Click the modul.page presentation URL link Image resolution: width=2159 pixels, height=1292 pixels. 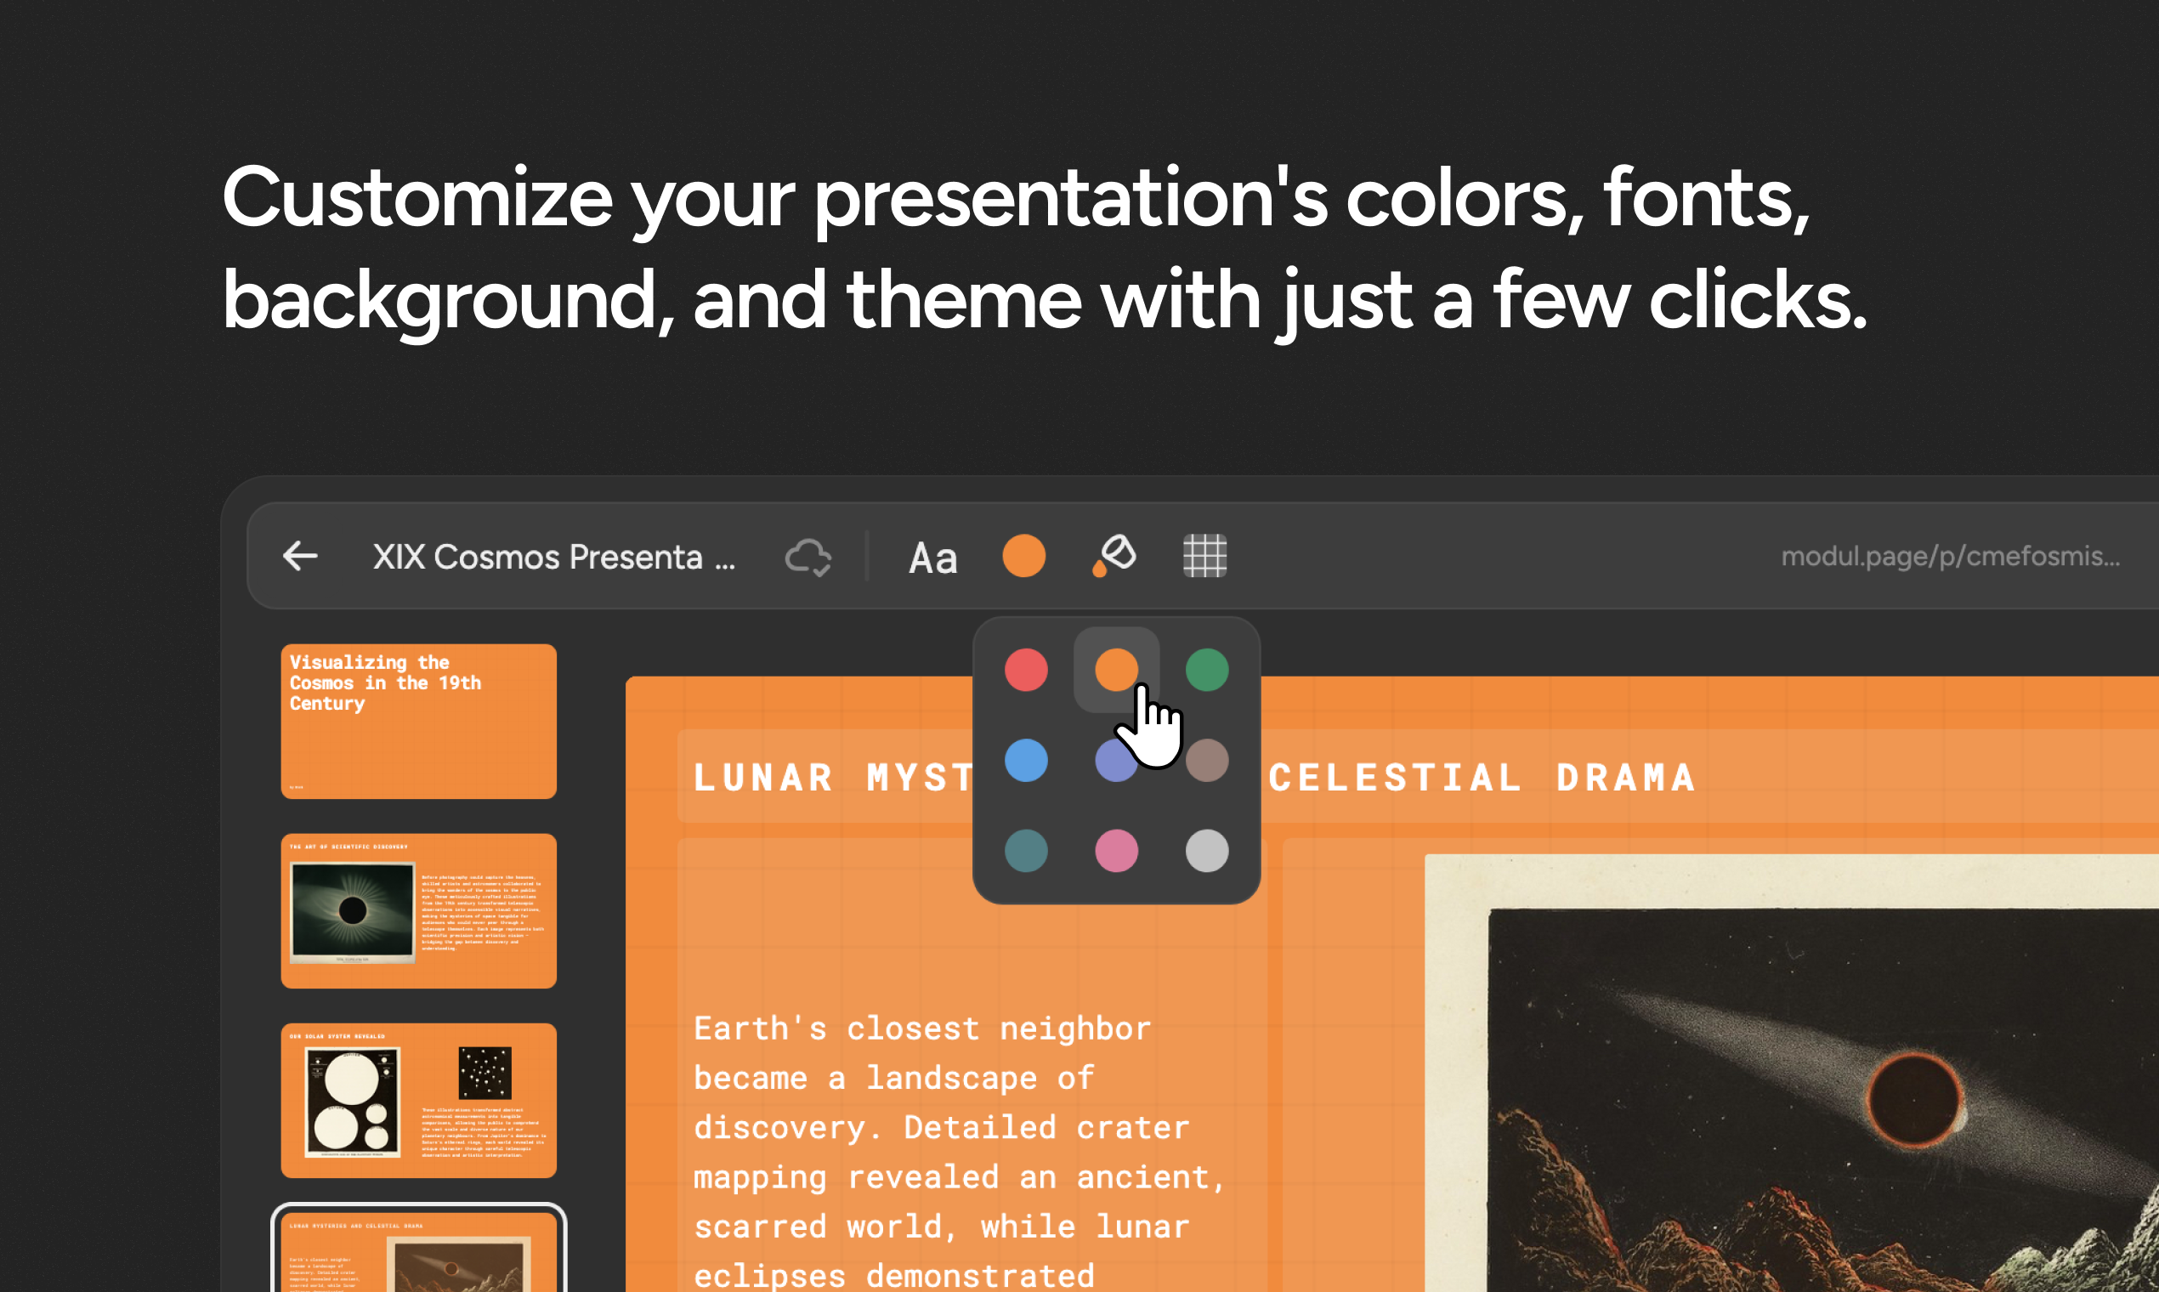1950,557
